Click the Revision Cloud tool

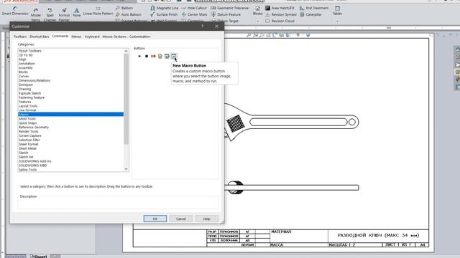[x=280, y=21]
